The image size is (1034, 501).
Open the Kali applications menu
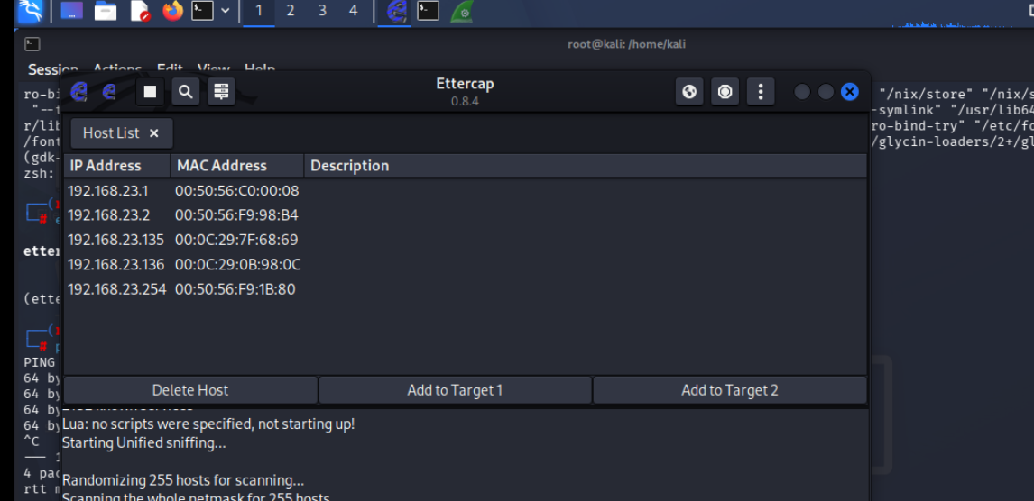click(30, 11)
